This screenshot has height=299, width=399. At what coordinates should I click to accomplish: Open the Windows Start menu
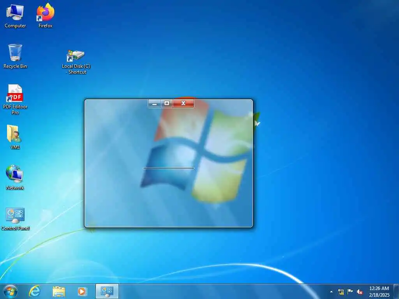(11, 291)
